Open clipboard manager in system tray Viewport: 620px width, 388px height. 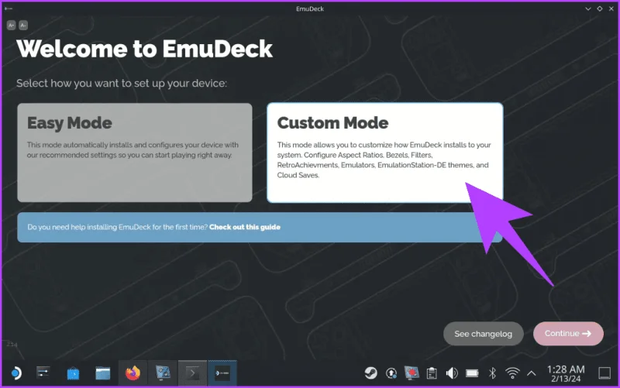point(432,373)
